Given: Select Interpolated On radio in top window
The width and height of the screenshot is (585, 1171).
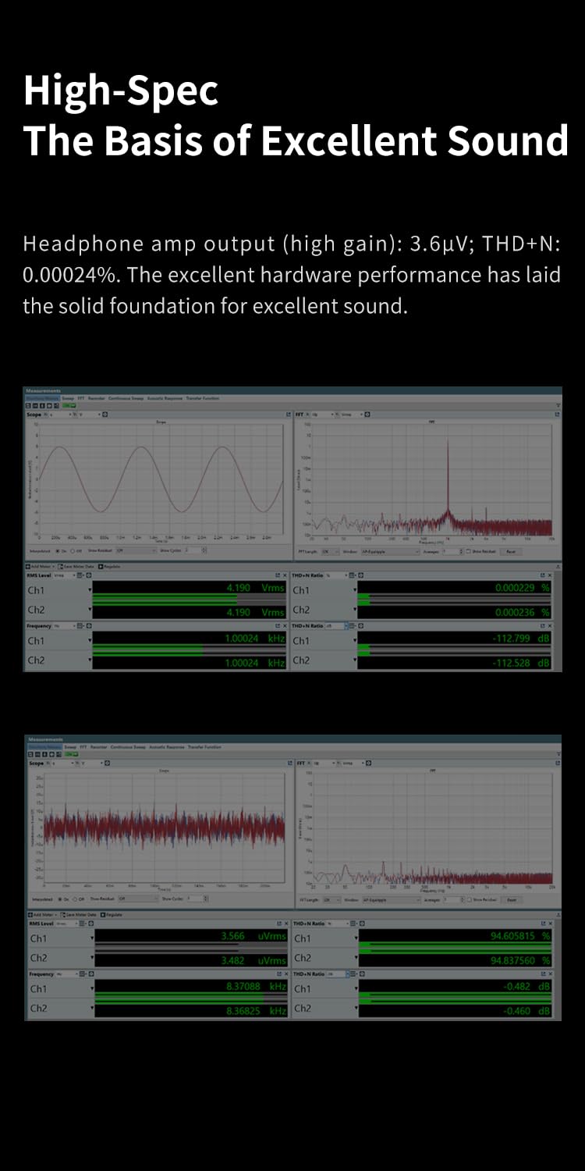Looking at the screenshot, I should coord(60,550).
